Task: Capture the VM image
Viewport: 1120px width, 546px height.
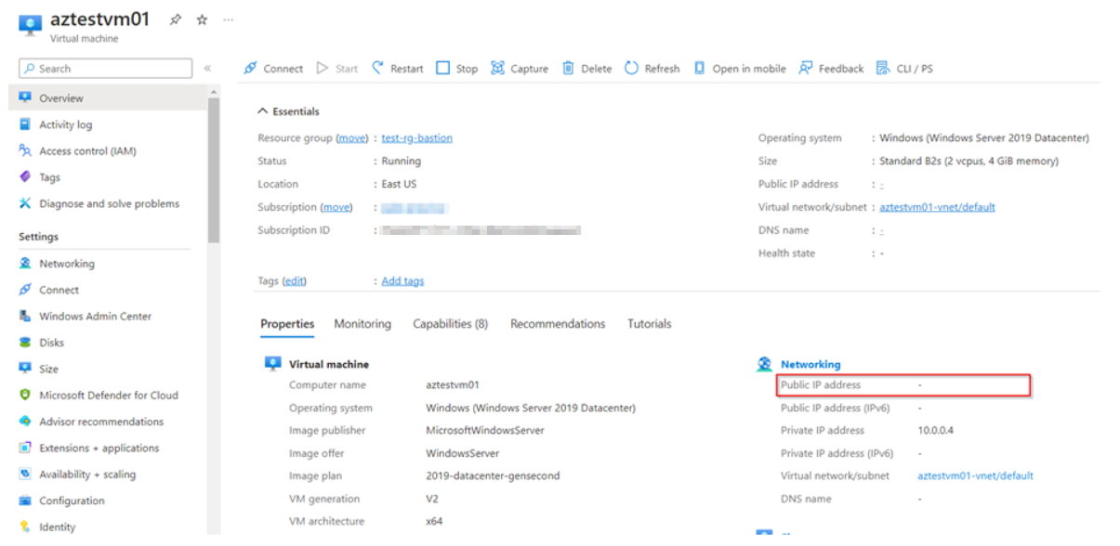Action: click(520, 69)
